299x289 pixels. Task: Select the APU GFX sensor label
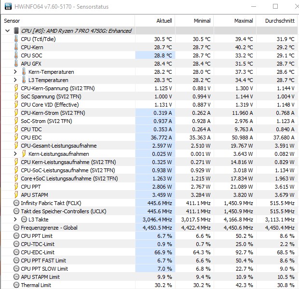[31, 64]
